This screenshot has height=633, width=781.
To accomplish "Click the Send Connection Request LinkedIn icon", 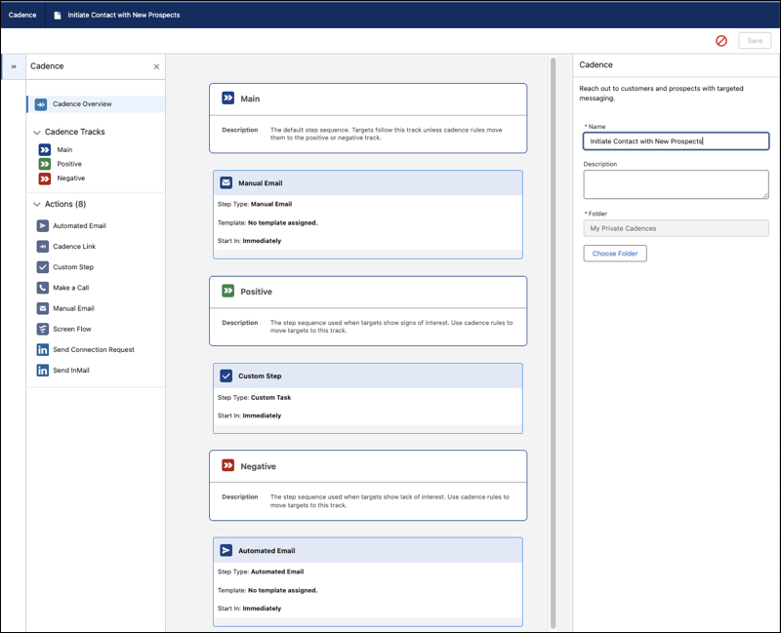I will click(43, 350).
